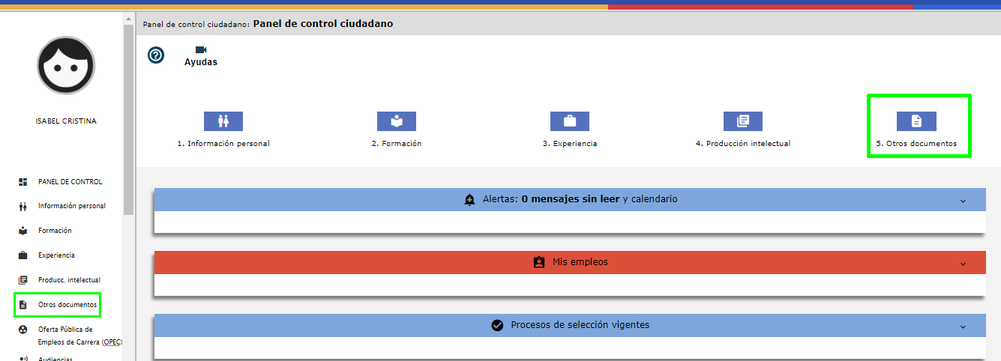
Task: Open Formación from the sidebar menu
Action: tap(55, 231)
